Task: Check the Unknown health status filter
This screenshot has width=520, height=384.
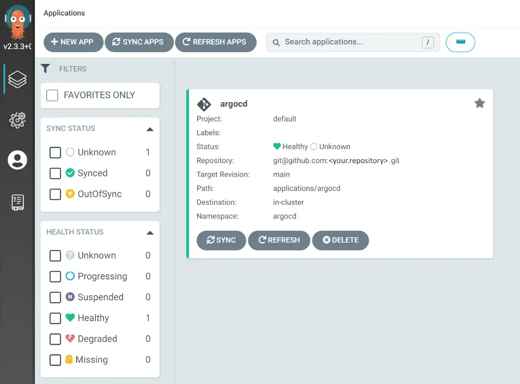Action: [55, 255]
